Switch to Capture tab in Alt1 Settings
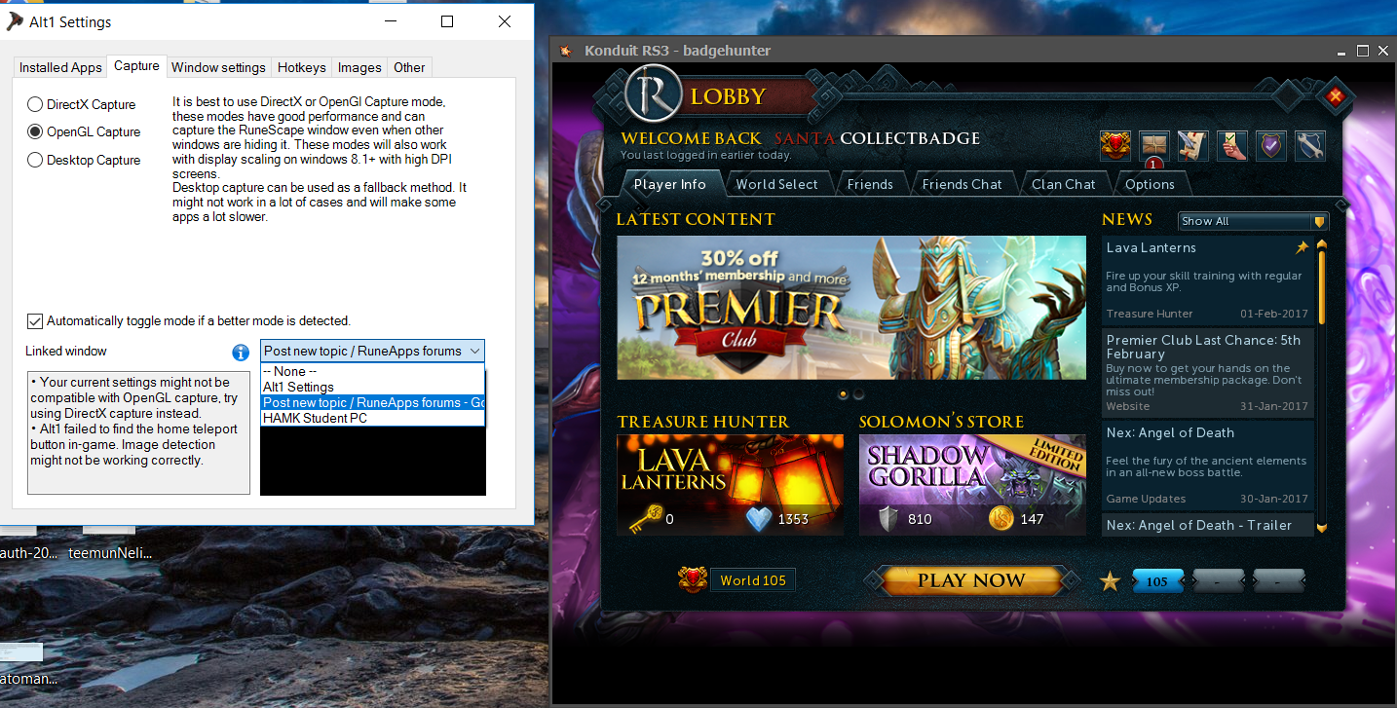The image size is (1397, 708). (136, 65)
